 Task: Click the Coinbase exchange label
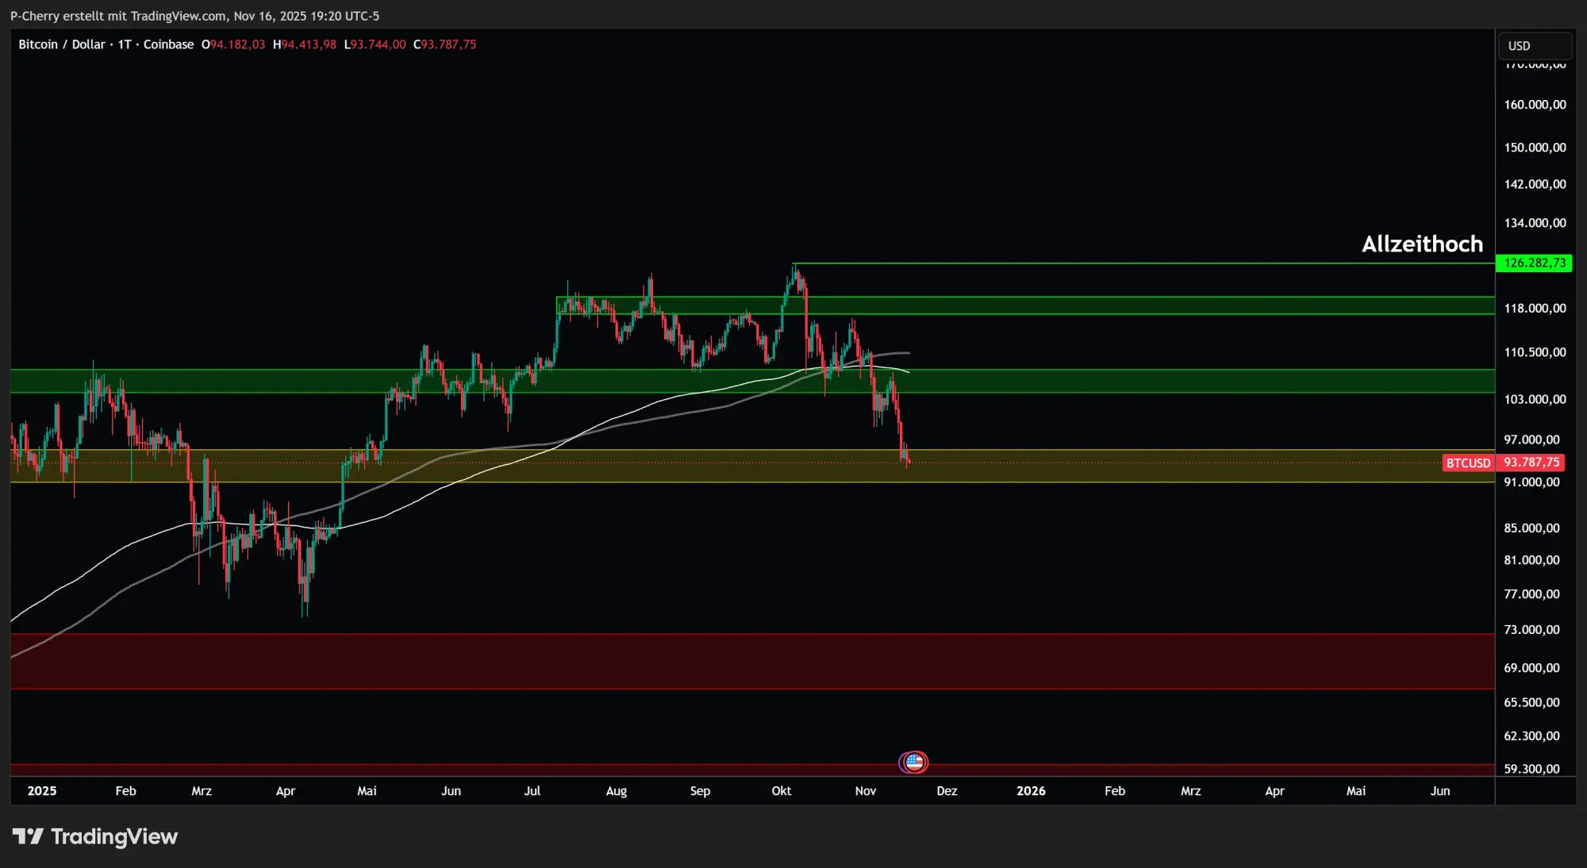point(168,44)
